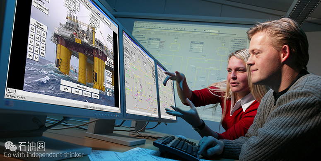Select the Kommunikasjon header bar
Screen dimensions: 321x161
click(80, 86)
